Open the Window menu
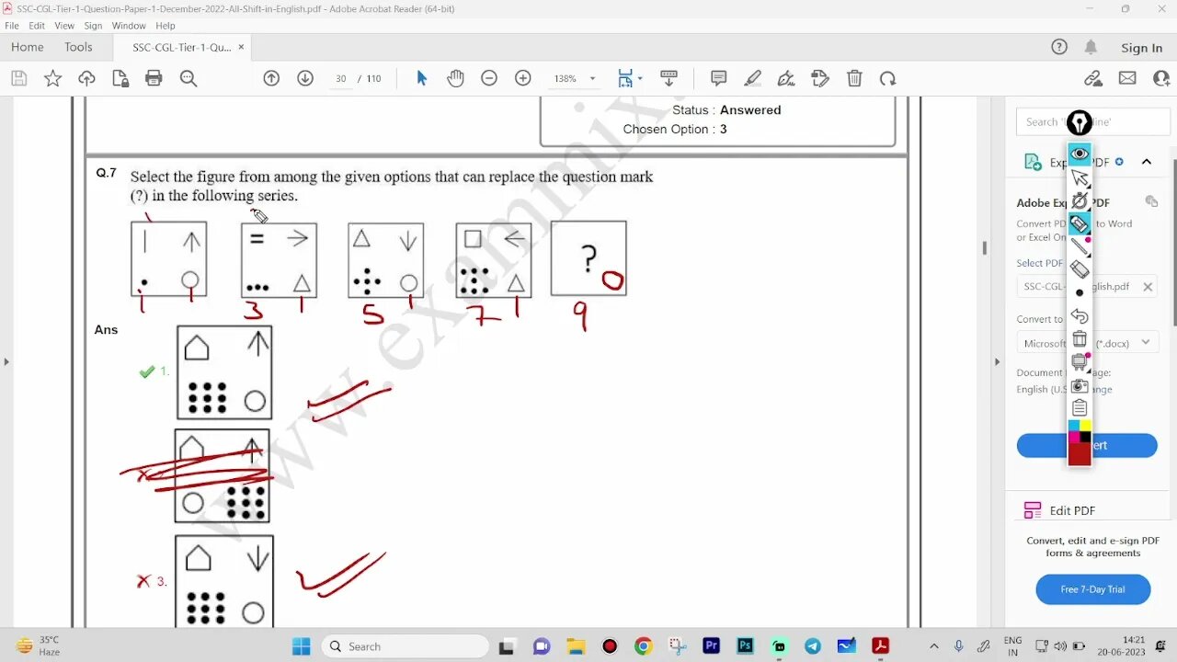 (129, 26)
